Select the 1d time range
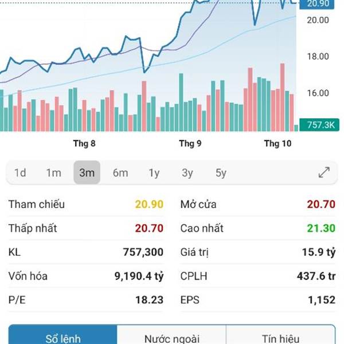Viewport: 344px width, 344px height. coord(20,173)
